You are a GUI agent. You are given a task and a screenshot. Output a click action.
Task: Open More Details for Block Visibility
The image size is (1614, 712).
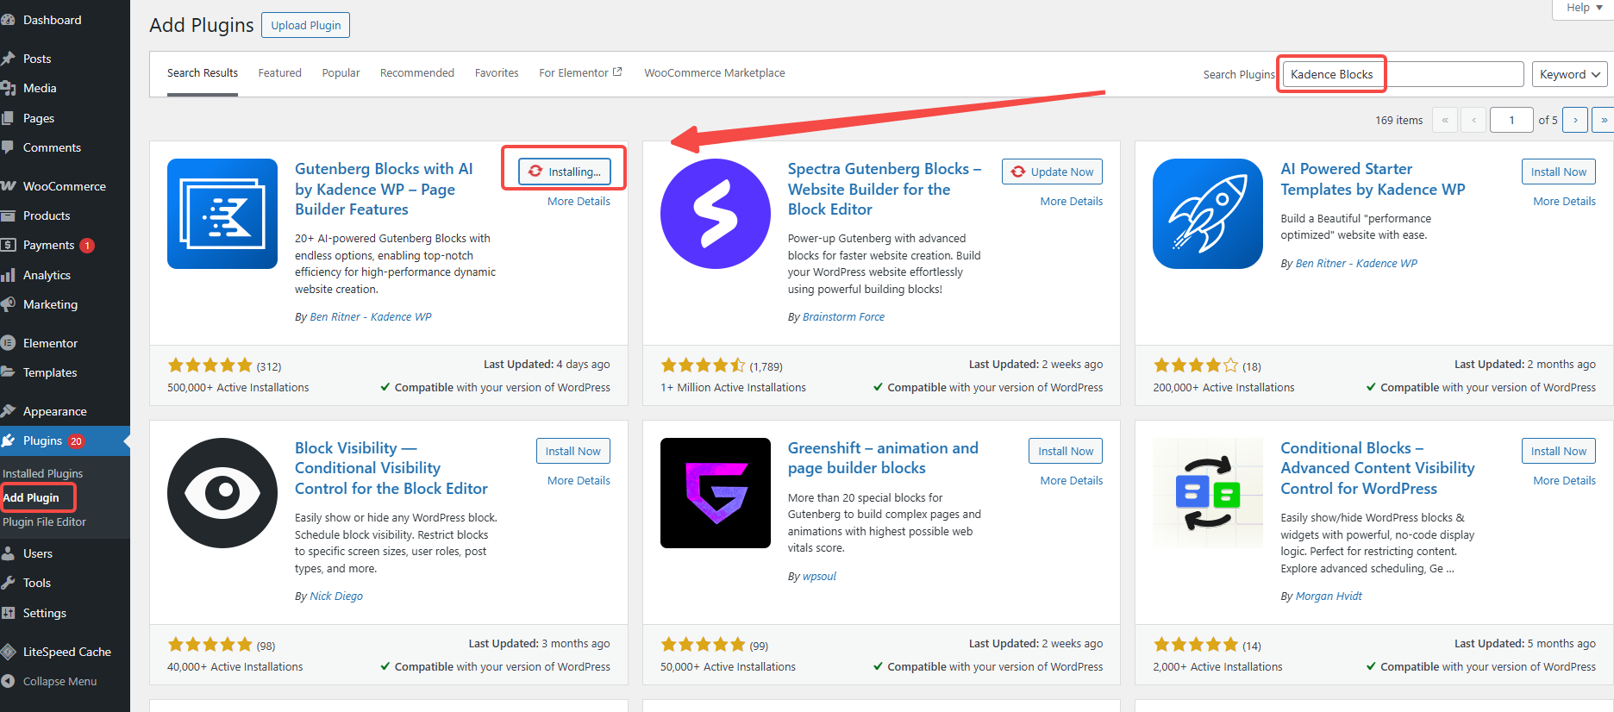[x=579, y=481]
